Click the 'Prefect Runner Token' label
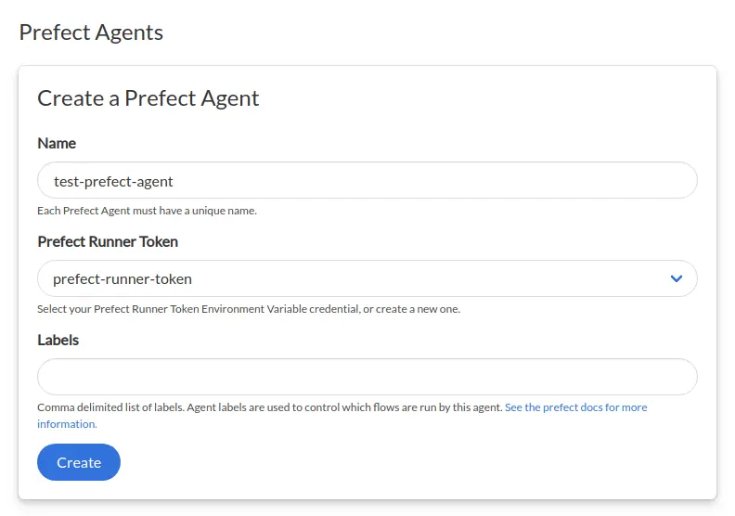This screenshot has height=516, width=735. [x=108, y=241]
